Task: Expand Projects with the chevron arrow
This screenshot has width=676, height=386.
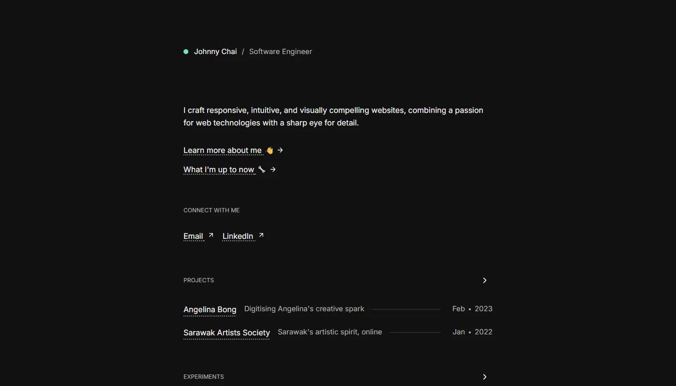Action: tap(485, 280)
